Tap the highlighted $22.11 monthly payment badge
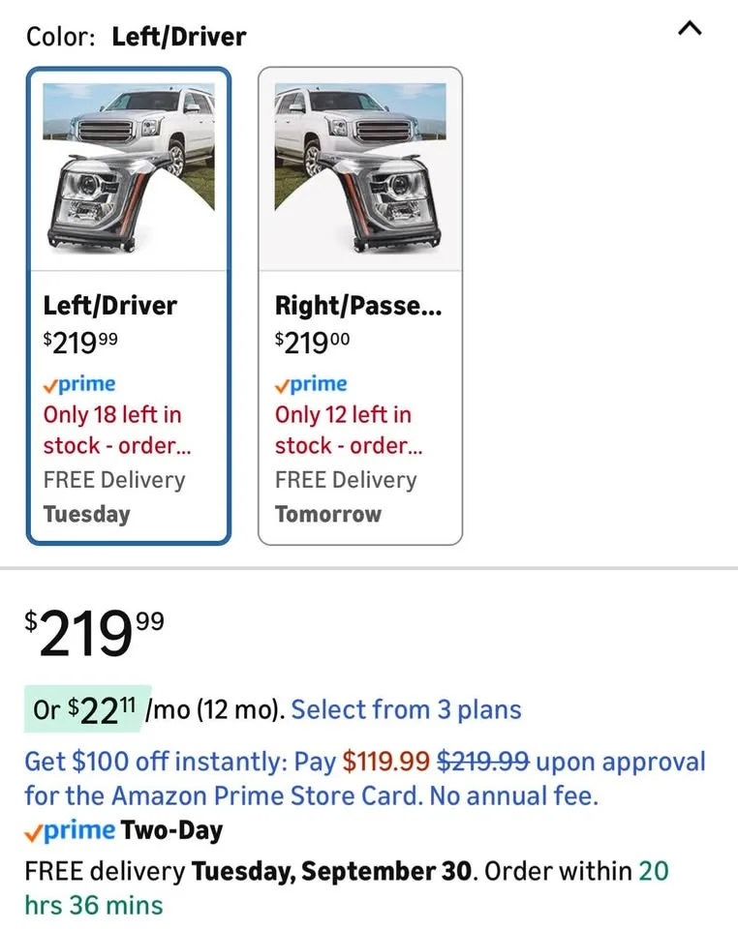 pyautogui.click(x=83, y=709)
